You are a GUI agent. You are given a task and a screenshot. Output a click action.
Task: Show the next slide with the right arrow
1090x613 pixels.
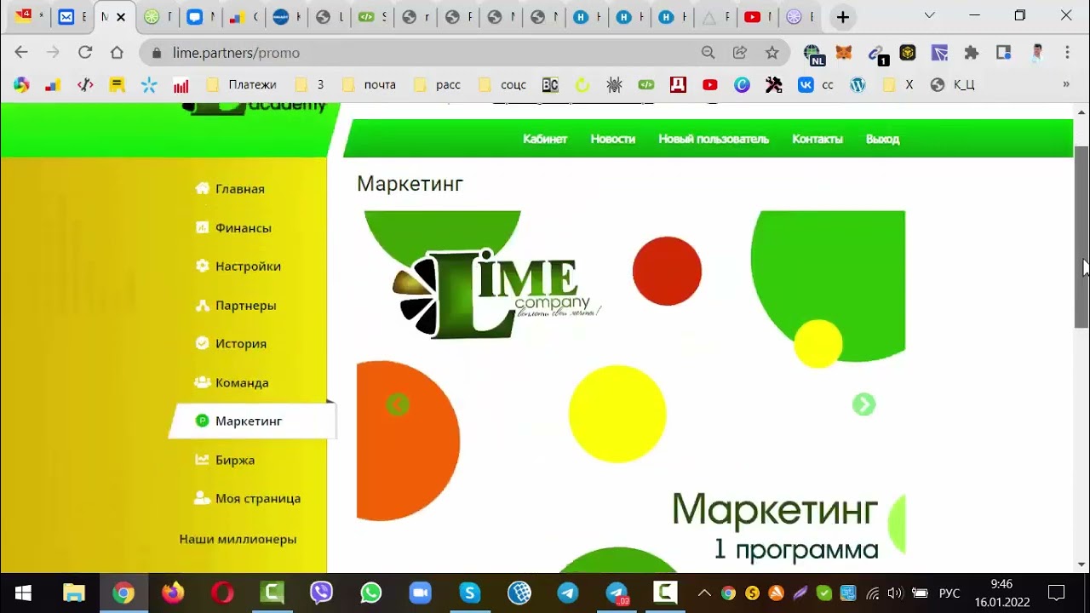[x=863, y=404]
